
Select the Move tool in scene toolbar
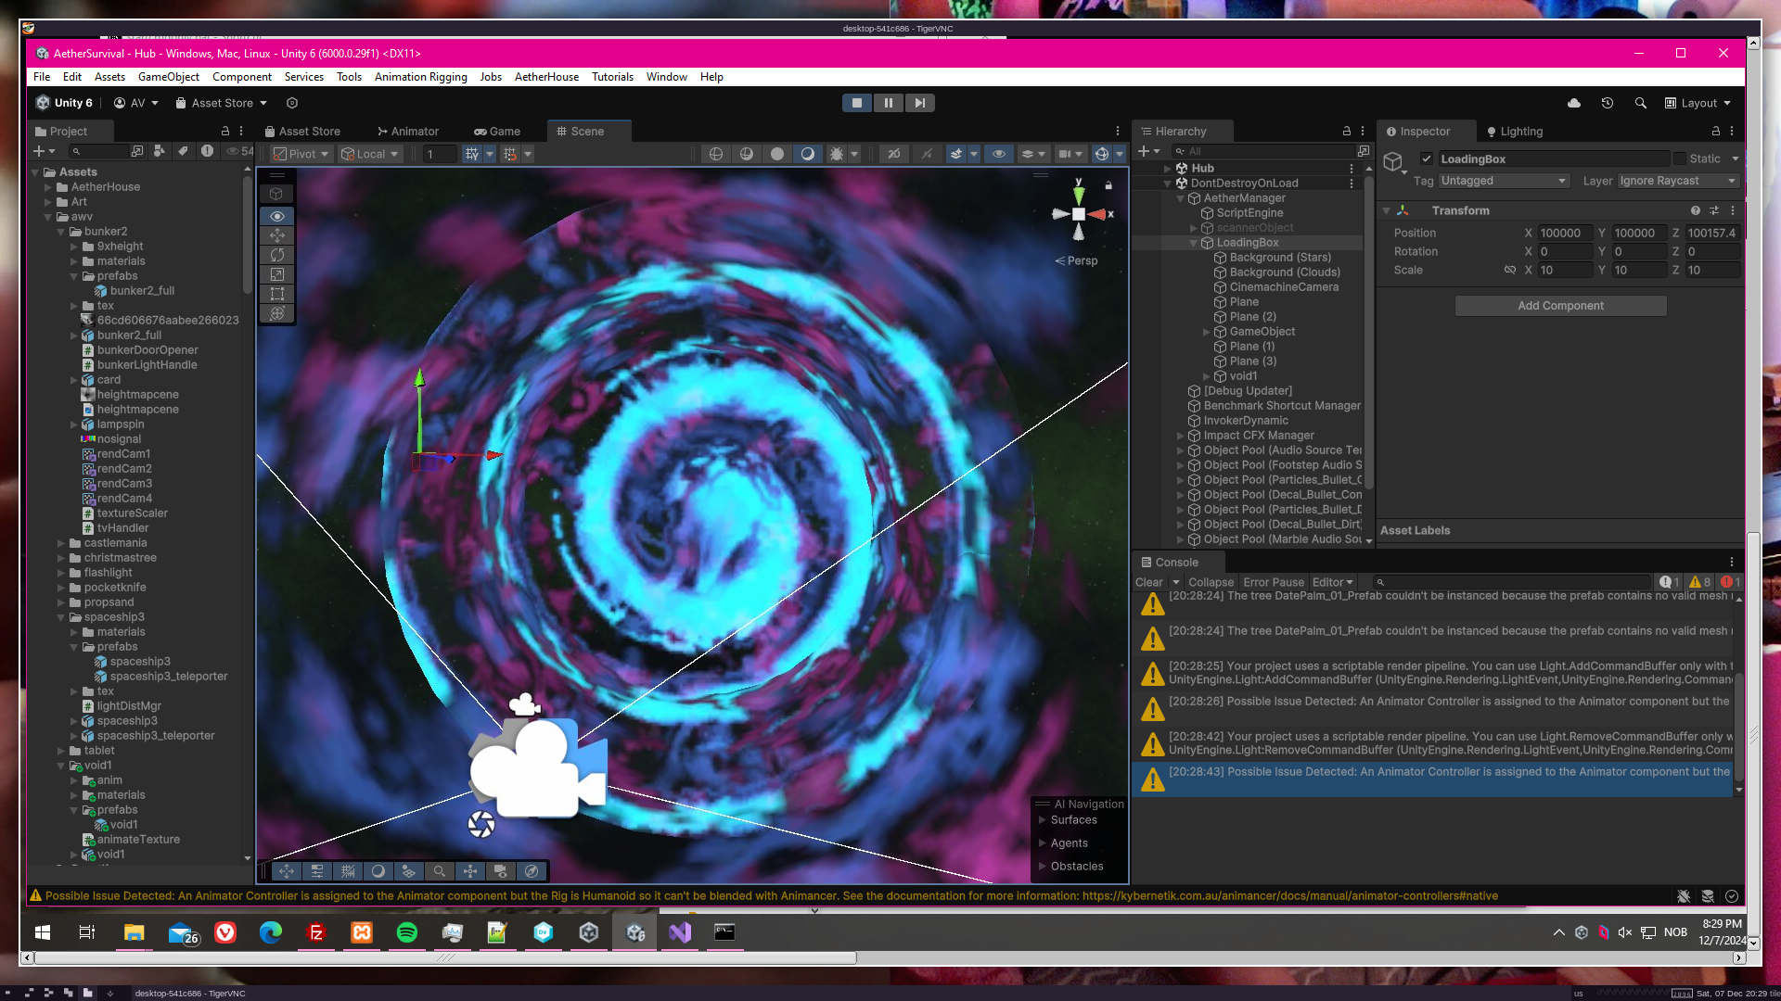276,235
